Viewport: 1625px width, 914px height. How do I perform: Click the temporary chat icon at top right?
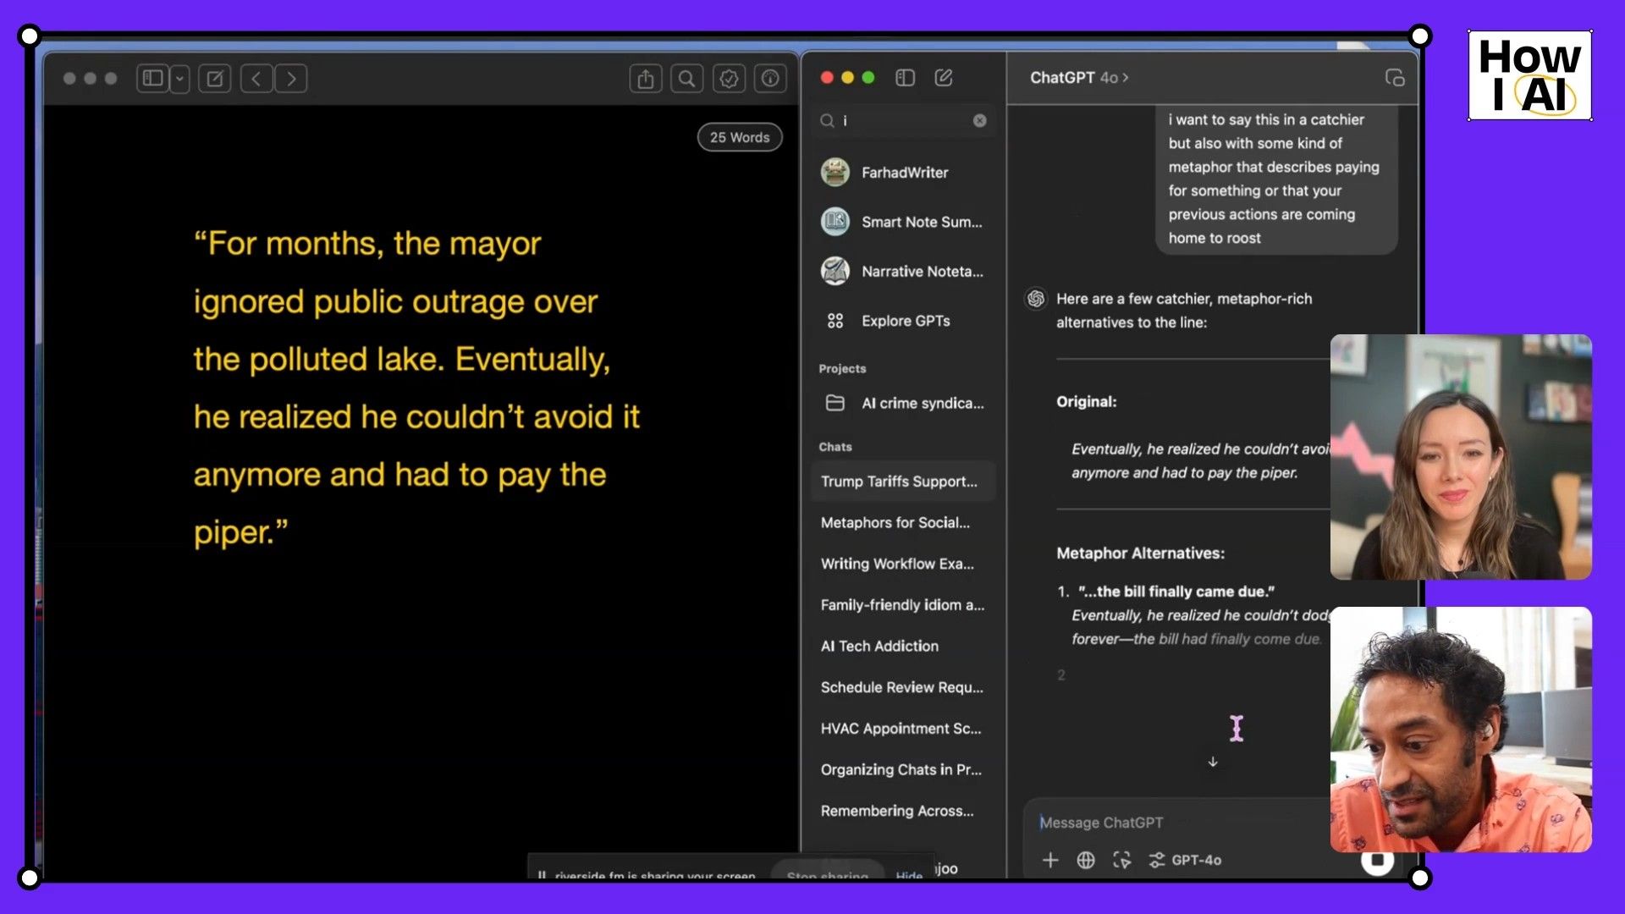1395,78
